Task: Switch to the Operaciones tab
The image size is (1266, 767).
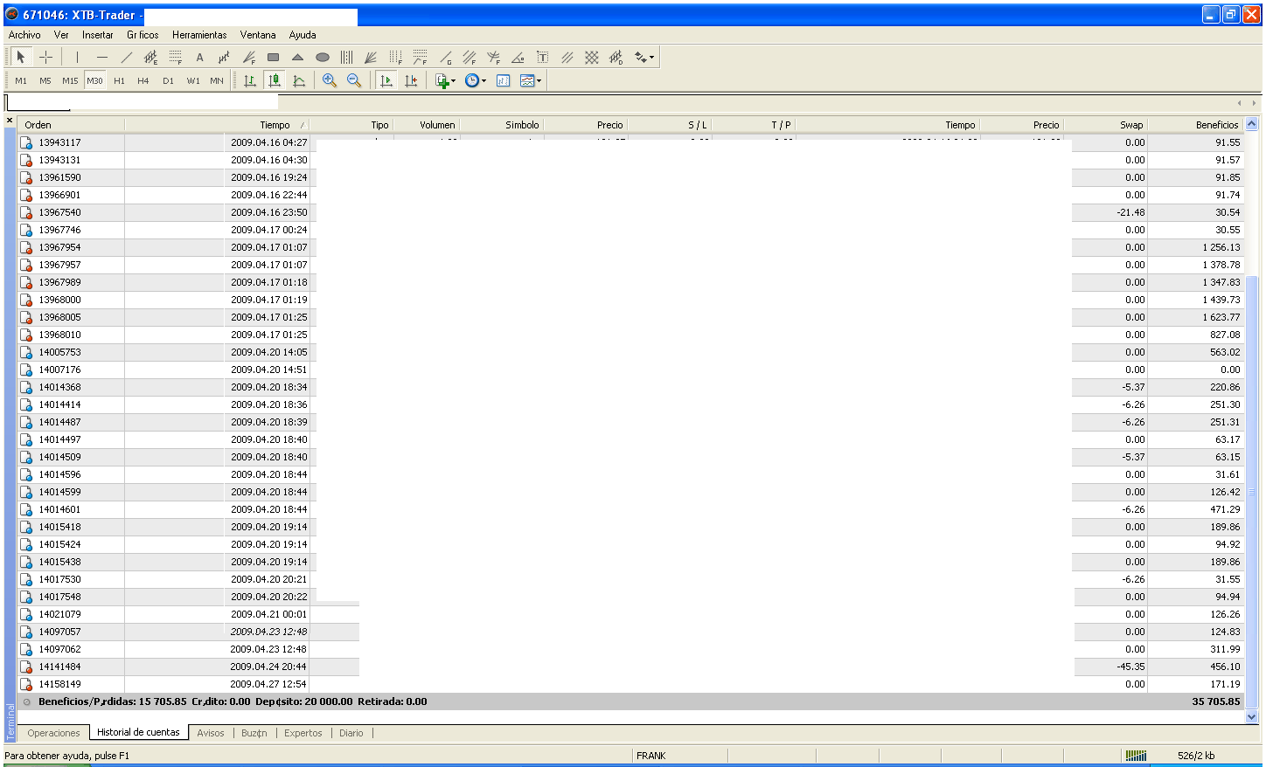Action: [x=53, y=733]
